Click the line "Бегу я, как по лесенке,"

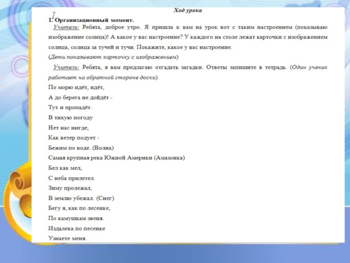(79, 208)
